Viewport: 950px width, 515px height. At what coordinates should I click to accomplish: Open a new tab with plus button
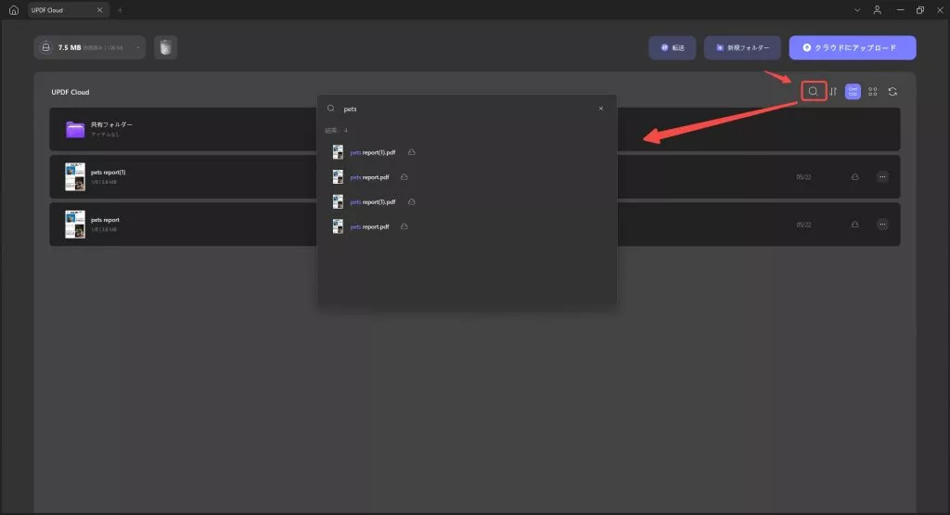(x=120, y=9)
